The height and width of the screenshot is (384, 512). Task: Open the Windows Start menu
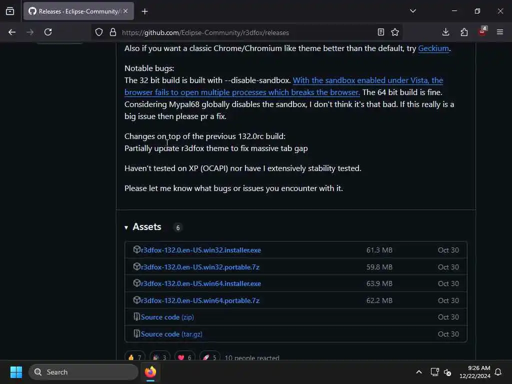click(16, 372)
